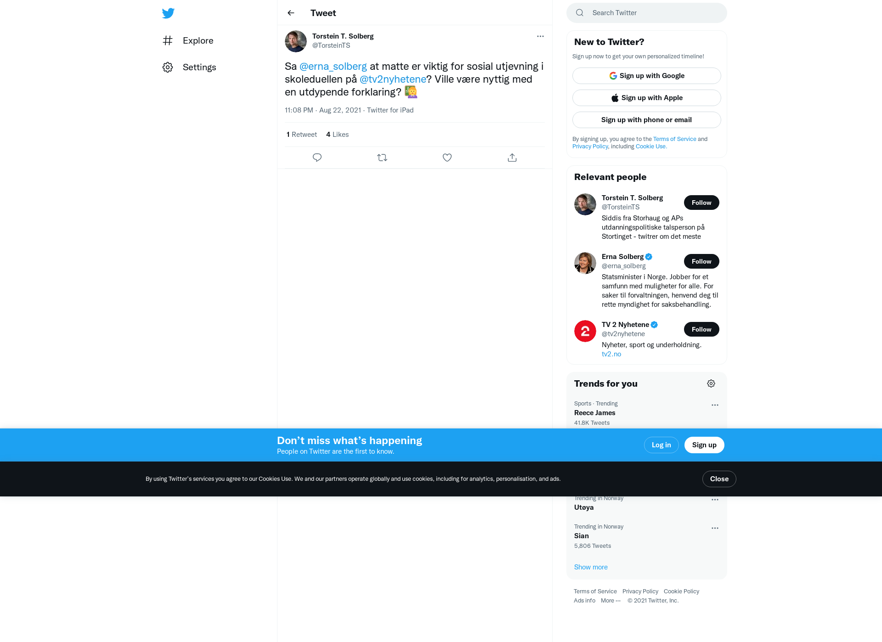Go back using the arrow icon

[291, 13]
